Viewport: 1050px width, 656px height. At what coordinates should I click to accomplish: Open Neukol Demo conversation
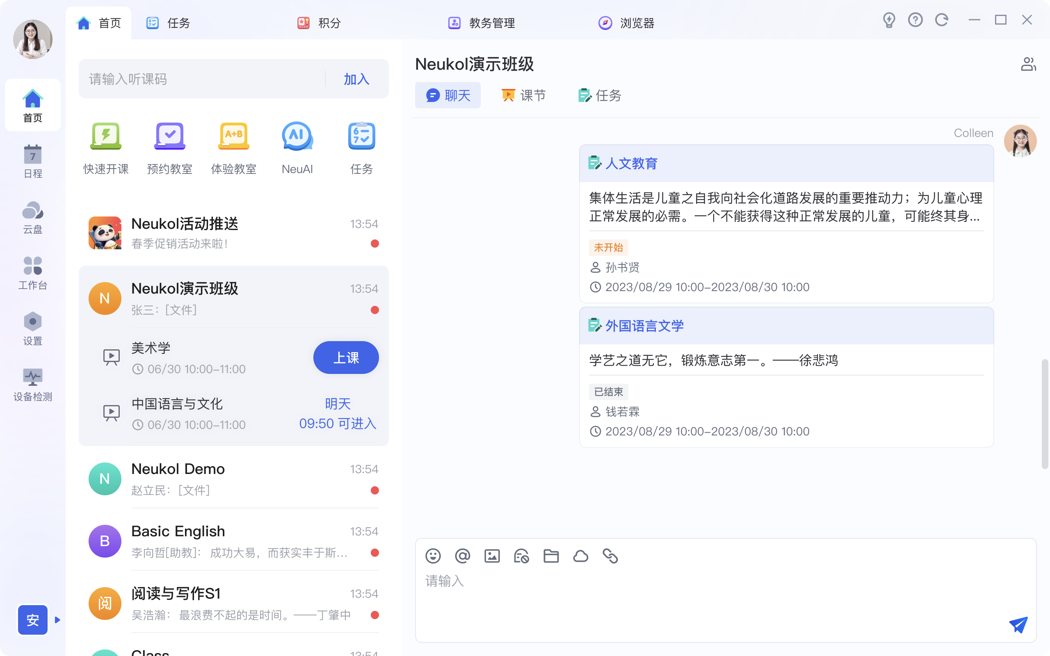(233, 479)
